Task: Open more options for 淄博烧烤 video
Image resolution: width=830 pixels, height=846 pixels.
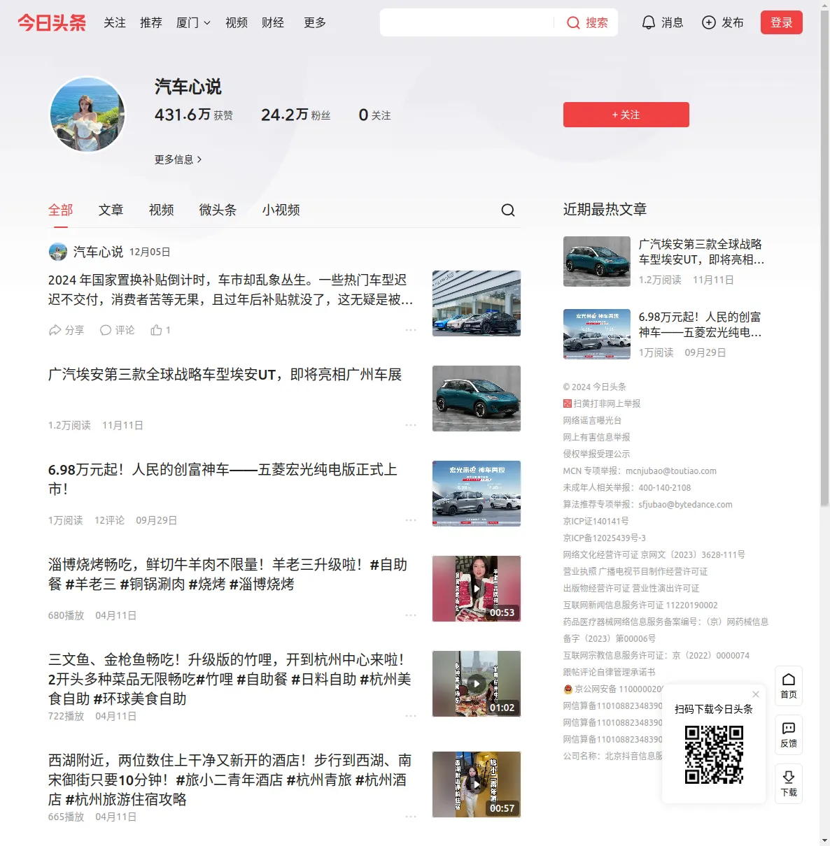Action: 411,615
